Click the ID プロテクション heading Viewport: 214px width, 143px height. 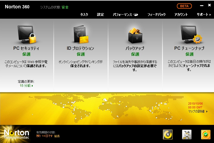tap(80, 48)
